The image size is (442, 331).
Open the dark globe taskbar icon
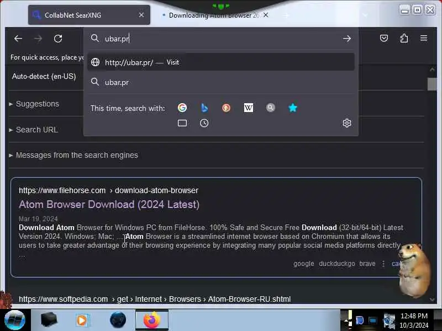[x=118, y=320]
